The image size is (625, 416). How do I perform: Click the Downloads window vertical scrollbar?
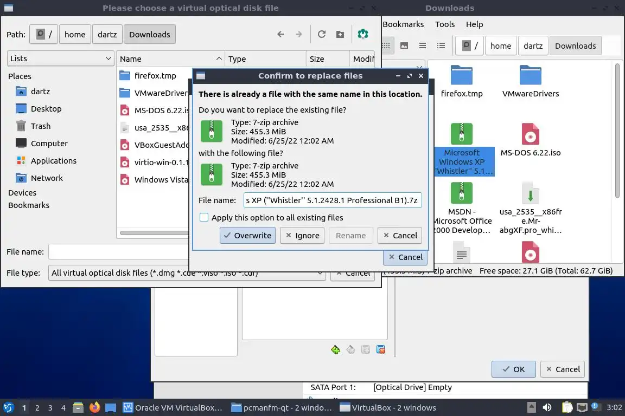(617, 132)
